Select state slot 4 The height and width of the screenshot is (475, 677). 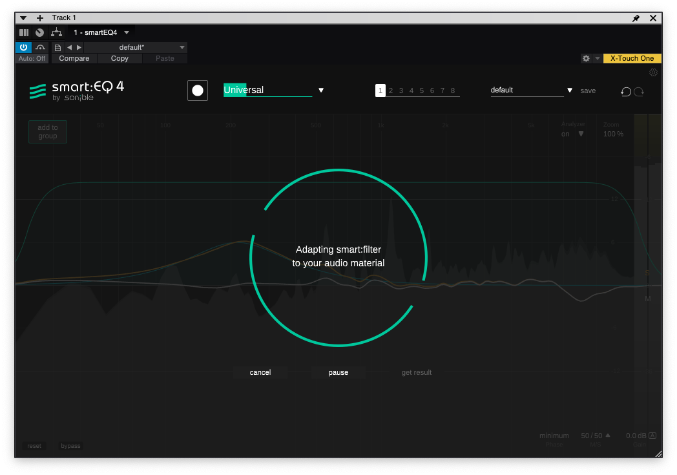pos(411,90)
